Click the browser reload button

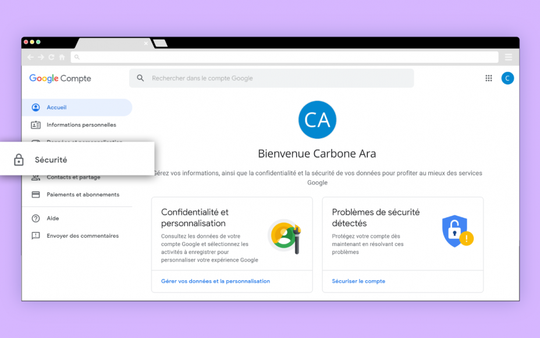51,57
